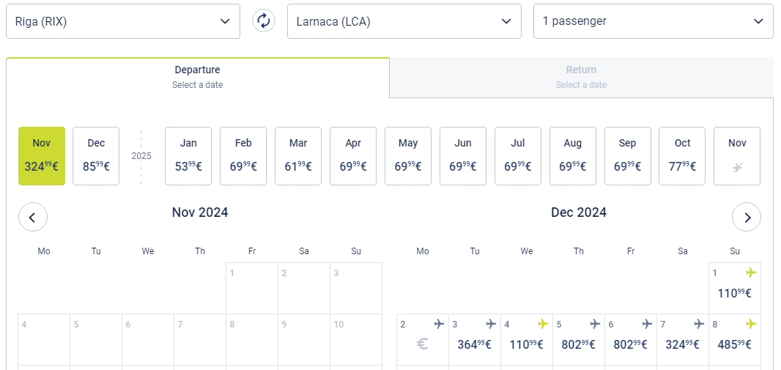Click green plane icon on December 8
The width and height of the screenshot is (781, 370).
[x=751, y=324]
